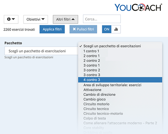Select the 4 contro 3 option

point(120,80)
